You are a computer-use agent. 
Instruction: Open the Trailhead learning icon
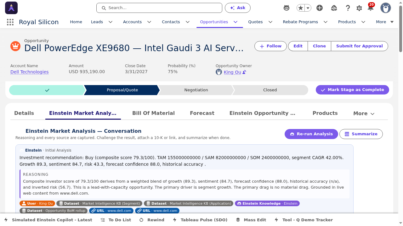(x=334, y=8)
